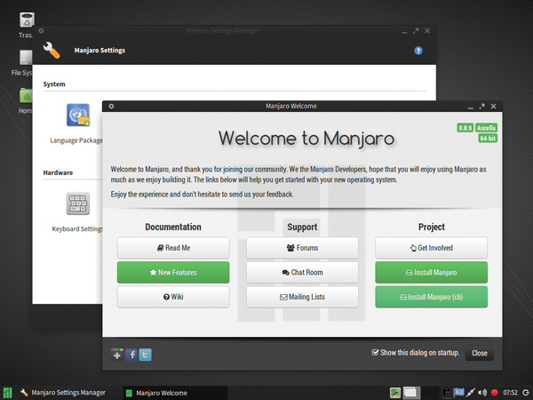
Task: Click the gear icon in Manjaro Welcome titlebar
Action: [x=111, y=106]
